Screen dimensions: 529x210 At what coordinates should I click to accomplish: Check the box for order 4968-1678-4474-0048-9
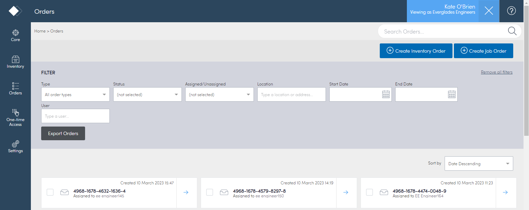tap(369, 192)
